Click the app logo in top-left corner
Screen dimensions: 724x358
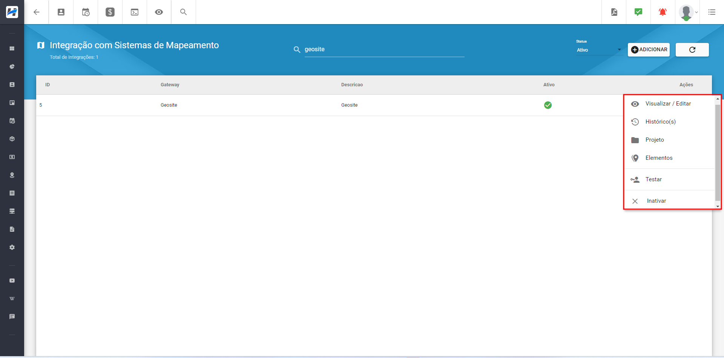tap(12, 12)
